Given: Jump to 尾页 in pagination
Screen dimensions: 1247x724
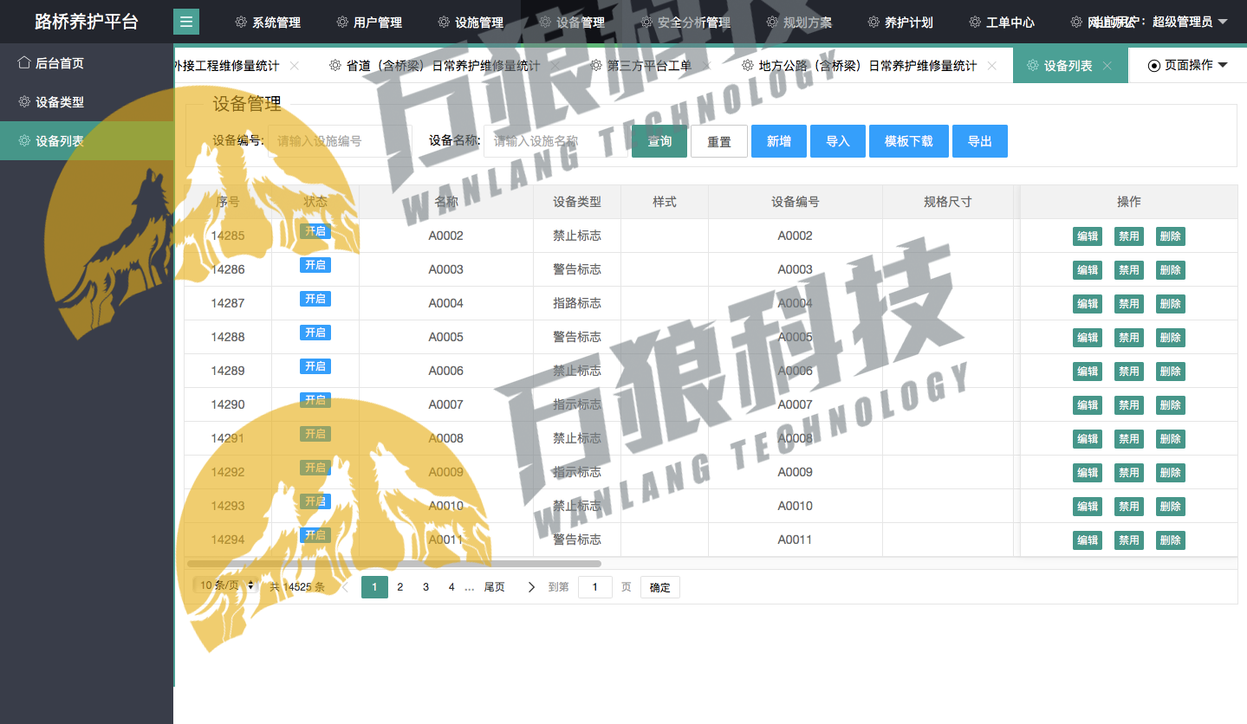Looking at the screenshot, I should click(x=494, y=587).
